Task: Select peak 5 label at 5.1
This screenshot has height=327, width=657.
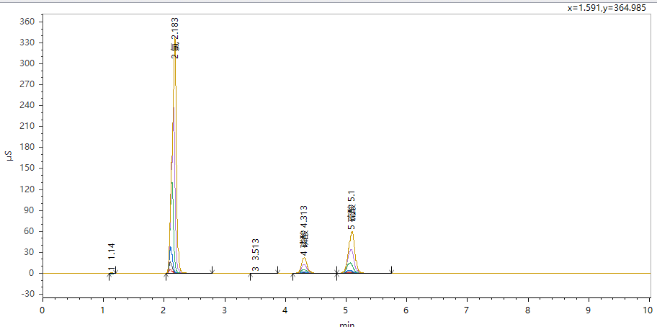Action: tap(352, 210)
